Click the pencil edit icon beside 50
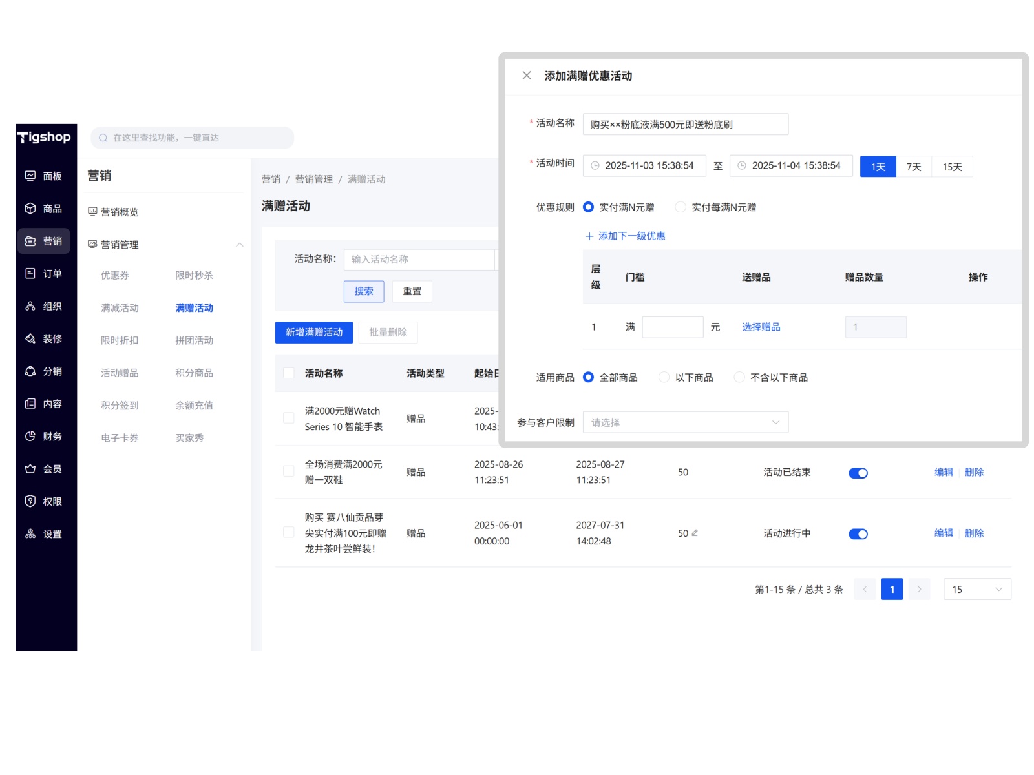 click(695, 533)
